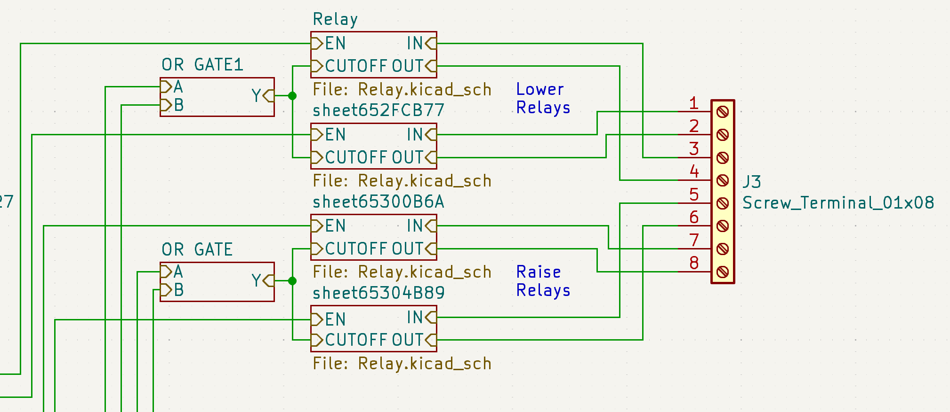
Task: Click the J3 reference designator
Action: pyautogui.click(x=752, y=182)
